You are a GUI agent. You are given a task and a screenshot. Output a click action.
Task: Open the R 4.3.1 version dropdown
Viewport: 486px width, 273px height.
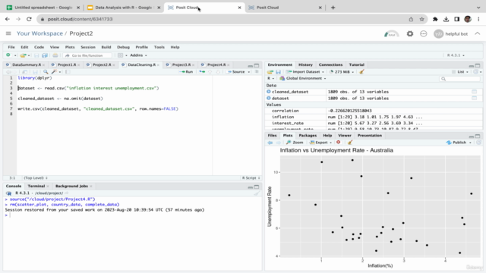[x=456, y=55]
